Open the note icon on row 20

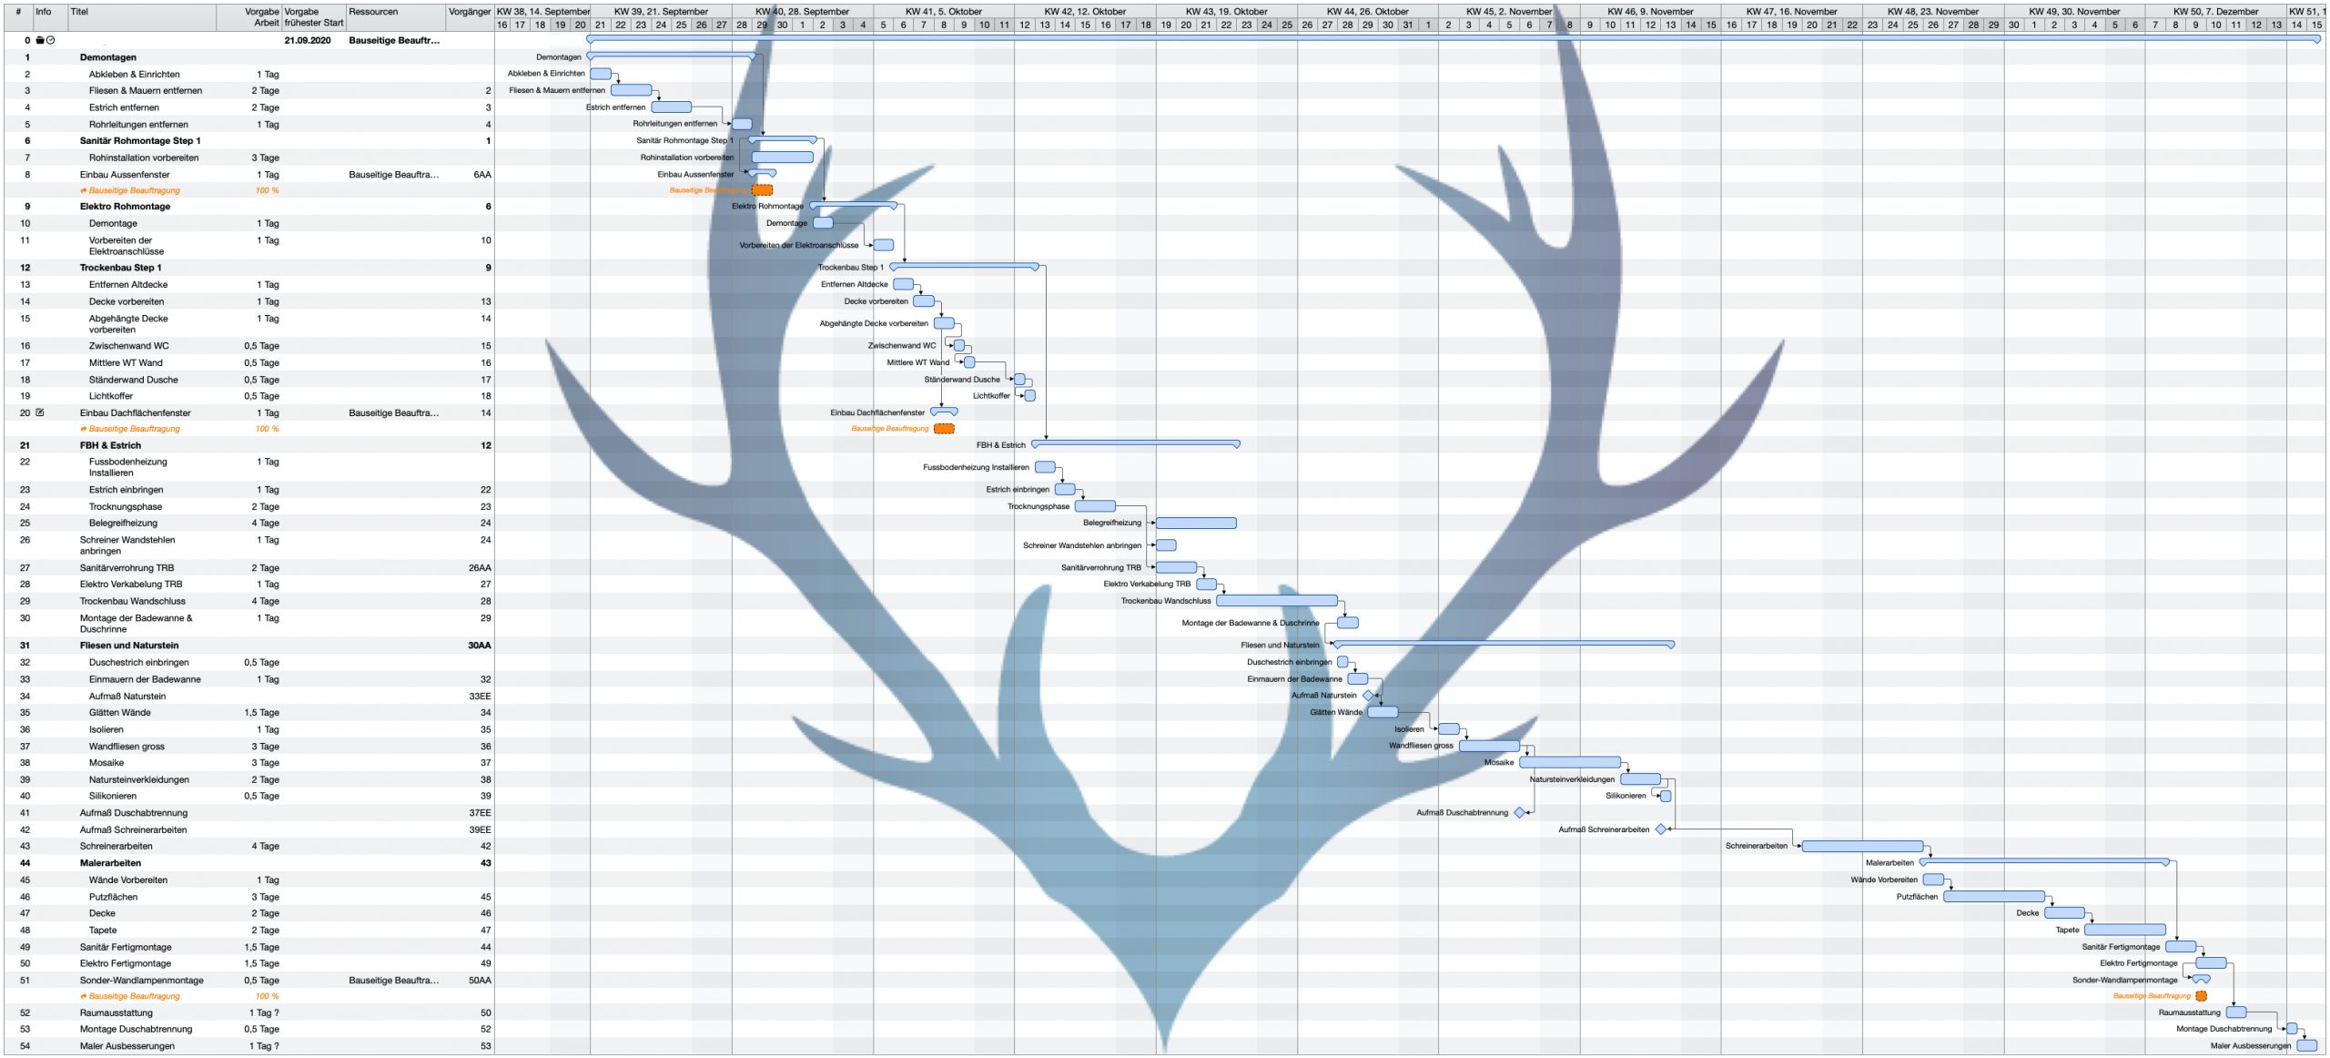[40, 412]
